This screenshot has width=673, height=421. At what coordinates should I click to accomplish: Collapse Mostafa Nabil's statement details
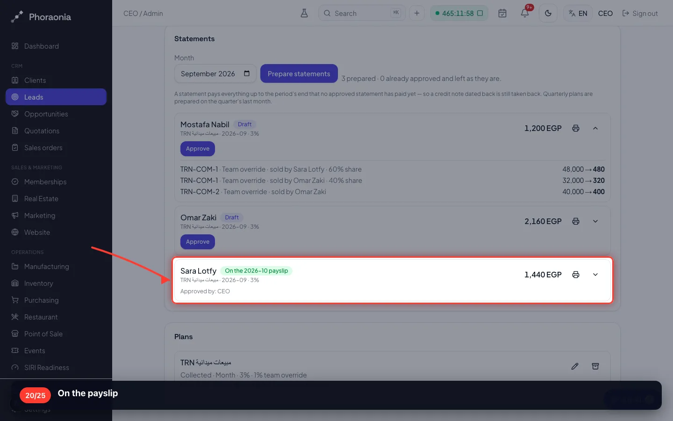[x=595, y=128]
